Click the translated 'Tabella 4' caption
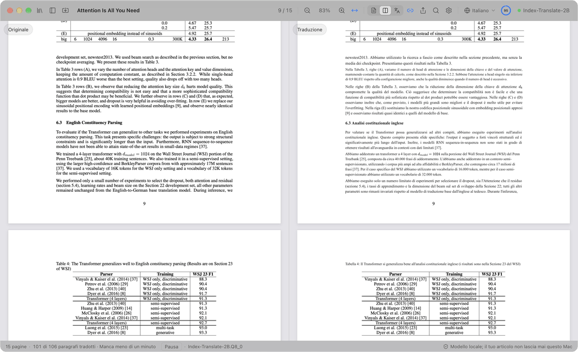 433,264
